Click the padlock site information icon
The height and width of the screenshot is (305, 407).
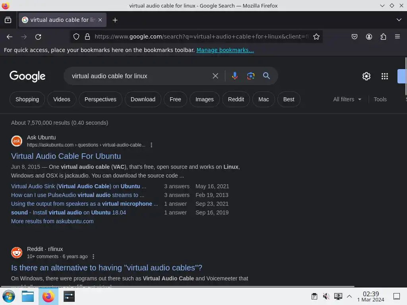(x=87, y=37)
